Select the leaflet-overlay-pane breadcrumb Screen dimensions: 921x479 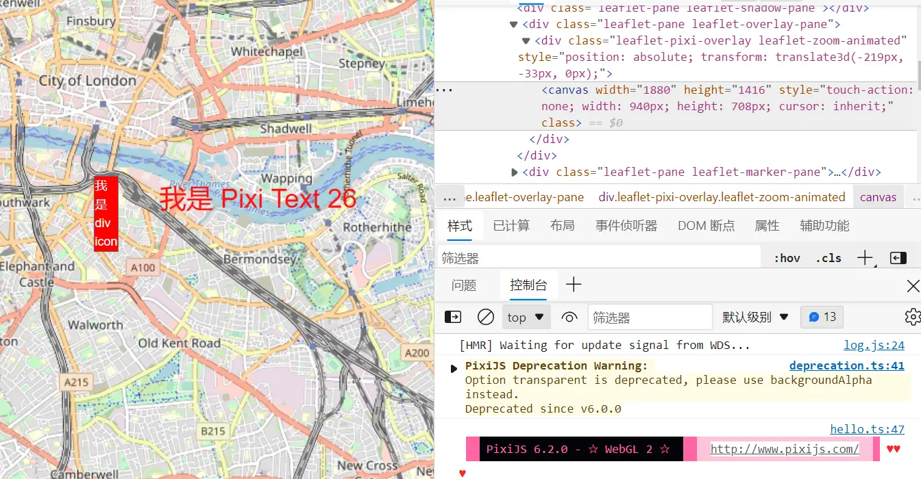click(x=524, y=197)
